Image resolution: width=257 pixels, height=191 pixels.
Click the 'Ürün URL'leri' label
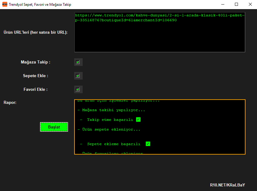pos(35,32)
